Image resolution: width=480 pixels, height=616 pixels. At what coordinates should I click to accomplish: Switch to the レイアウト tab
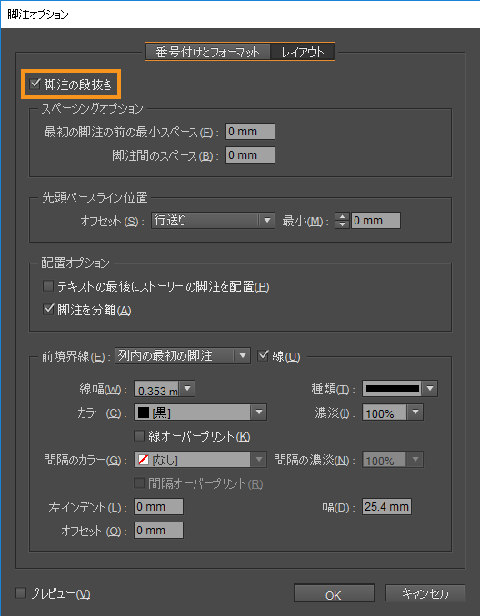pyautogui.click(x=303, y=52)
